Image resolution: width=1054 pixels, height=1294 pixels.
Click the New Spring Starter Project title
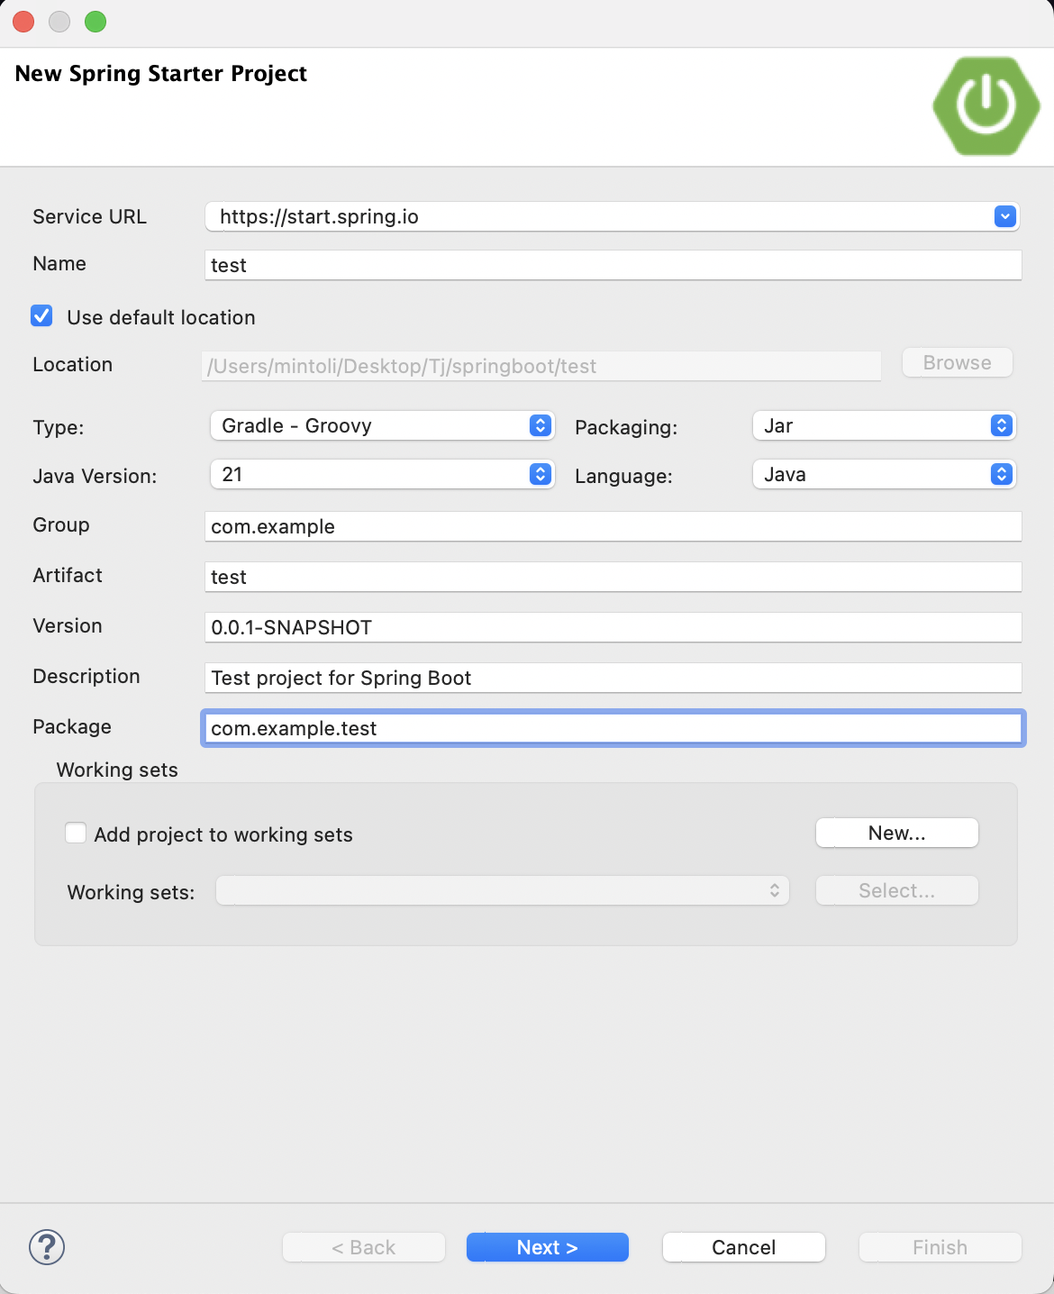click(161, 74)
